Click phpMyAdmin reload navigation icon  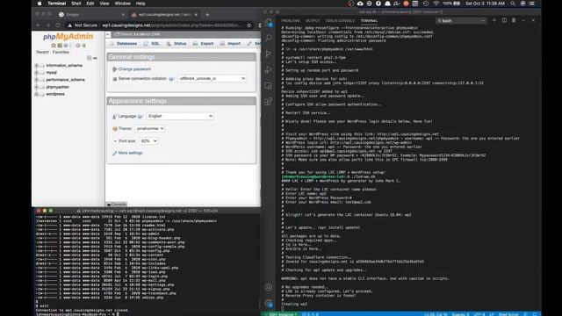84,46
